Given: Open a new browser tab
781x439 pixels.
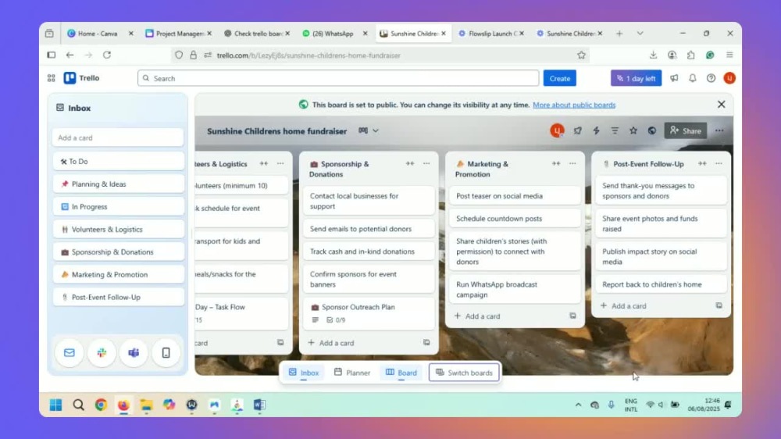Looking at the screenshot, I should point(619,34).
